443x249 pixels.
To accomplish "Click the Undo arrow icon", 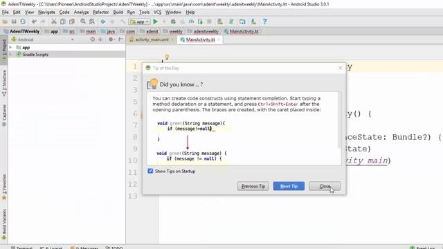I will click(x=34, y=21).
